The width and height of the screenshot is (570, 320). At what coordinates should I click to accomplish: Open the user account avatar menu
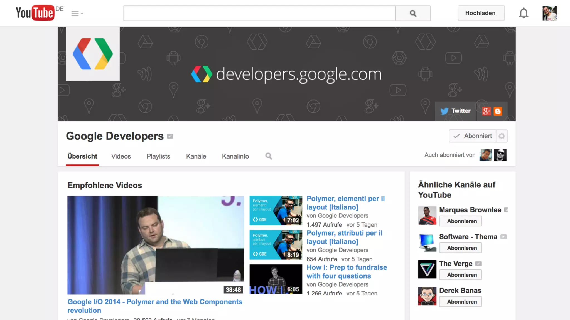tap(549, 13)
